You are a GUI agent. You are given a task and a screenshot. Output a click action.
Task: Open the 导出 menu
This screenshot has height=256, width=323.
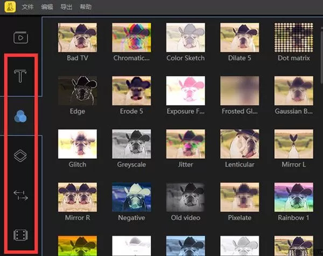click(x=66, y=8)
